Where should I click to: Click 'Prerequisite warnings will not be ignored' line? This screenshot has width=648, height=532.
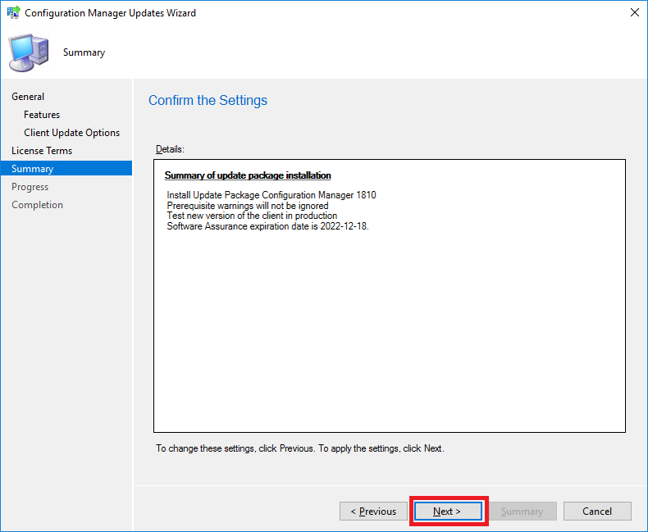(248, 206)
